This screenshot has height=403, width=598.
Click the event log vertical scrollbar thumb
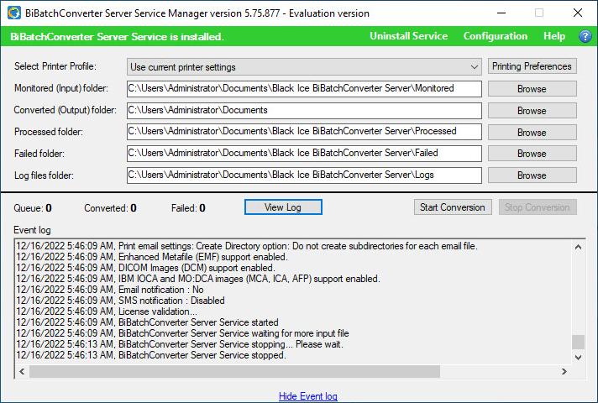click(578, 342)
